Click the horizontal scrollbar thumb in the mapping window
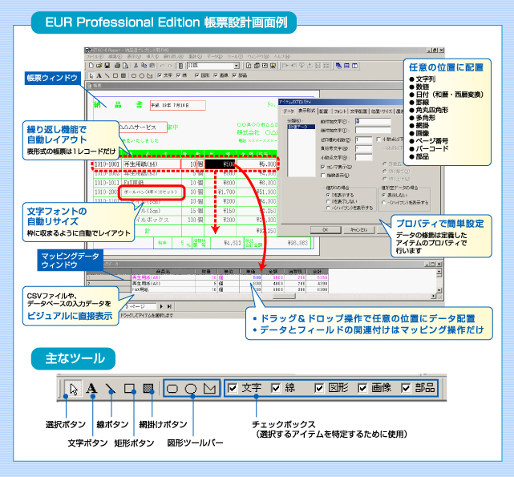The height and width of the screenshot is (477, 514). click(x=284, y=296)
